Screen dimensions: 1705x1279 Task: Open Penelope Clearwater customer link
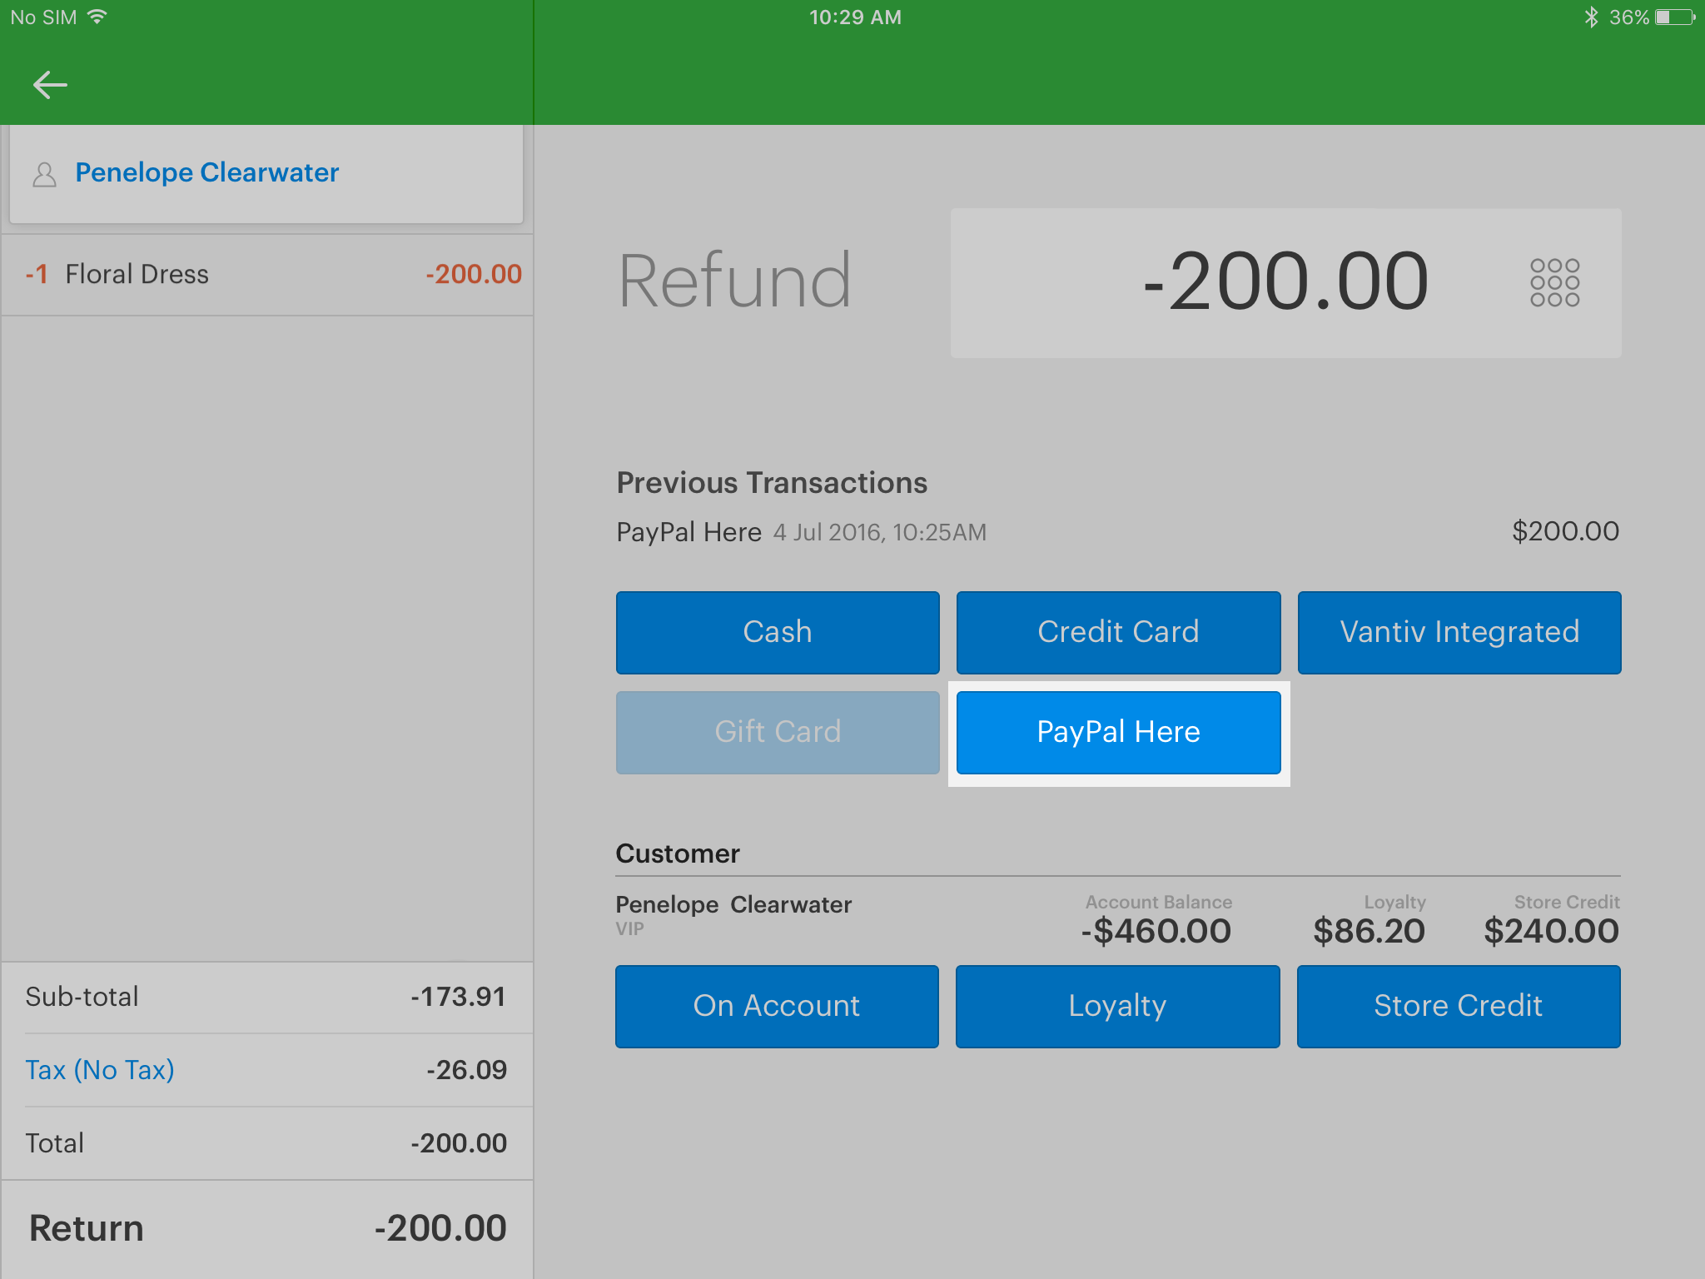(207, 172)
